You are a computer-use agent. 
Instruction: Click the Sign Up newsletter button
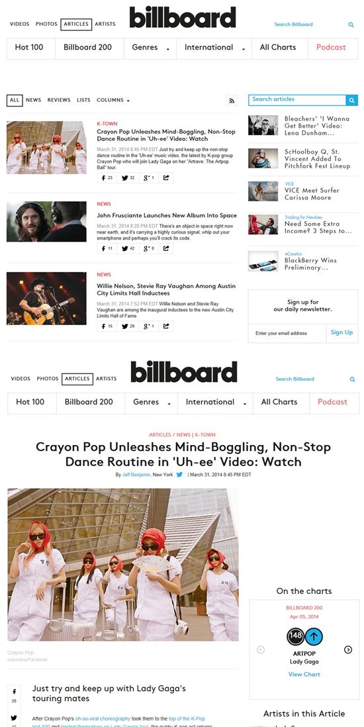point(341,332)
